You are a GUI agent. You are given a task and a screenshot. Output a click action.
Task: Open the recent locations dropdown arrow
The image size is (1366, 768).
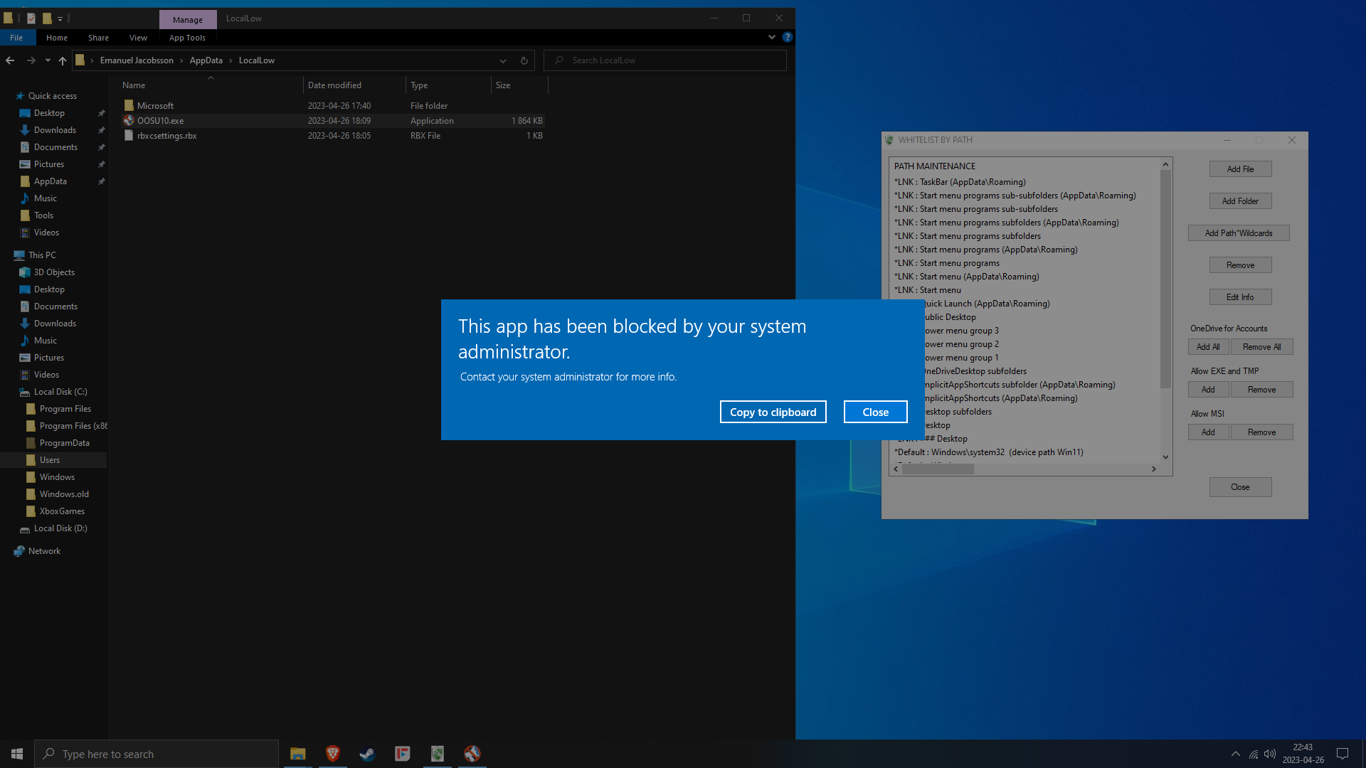48,60
